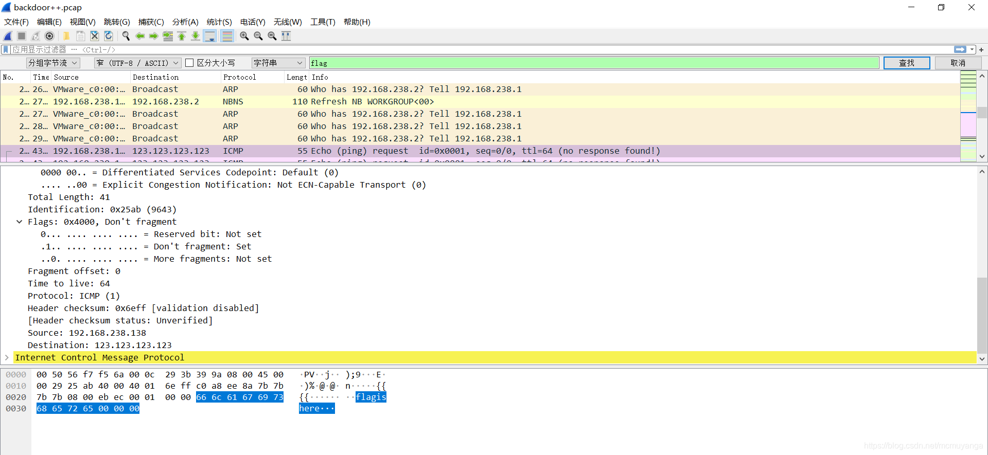This screenshot has width=988, height=455.
Task: Zoom in on main window text
Action: pos(244,36)
